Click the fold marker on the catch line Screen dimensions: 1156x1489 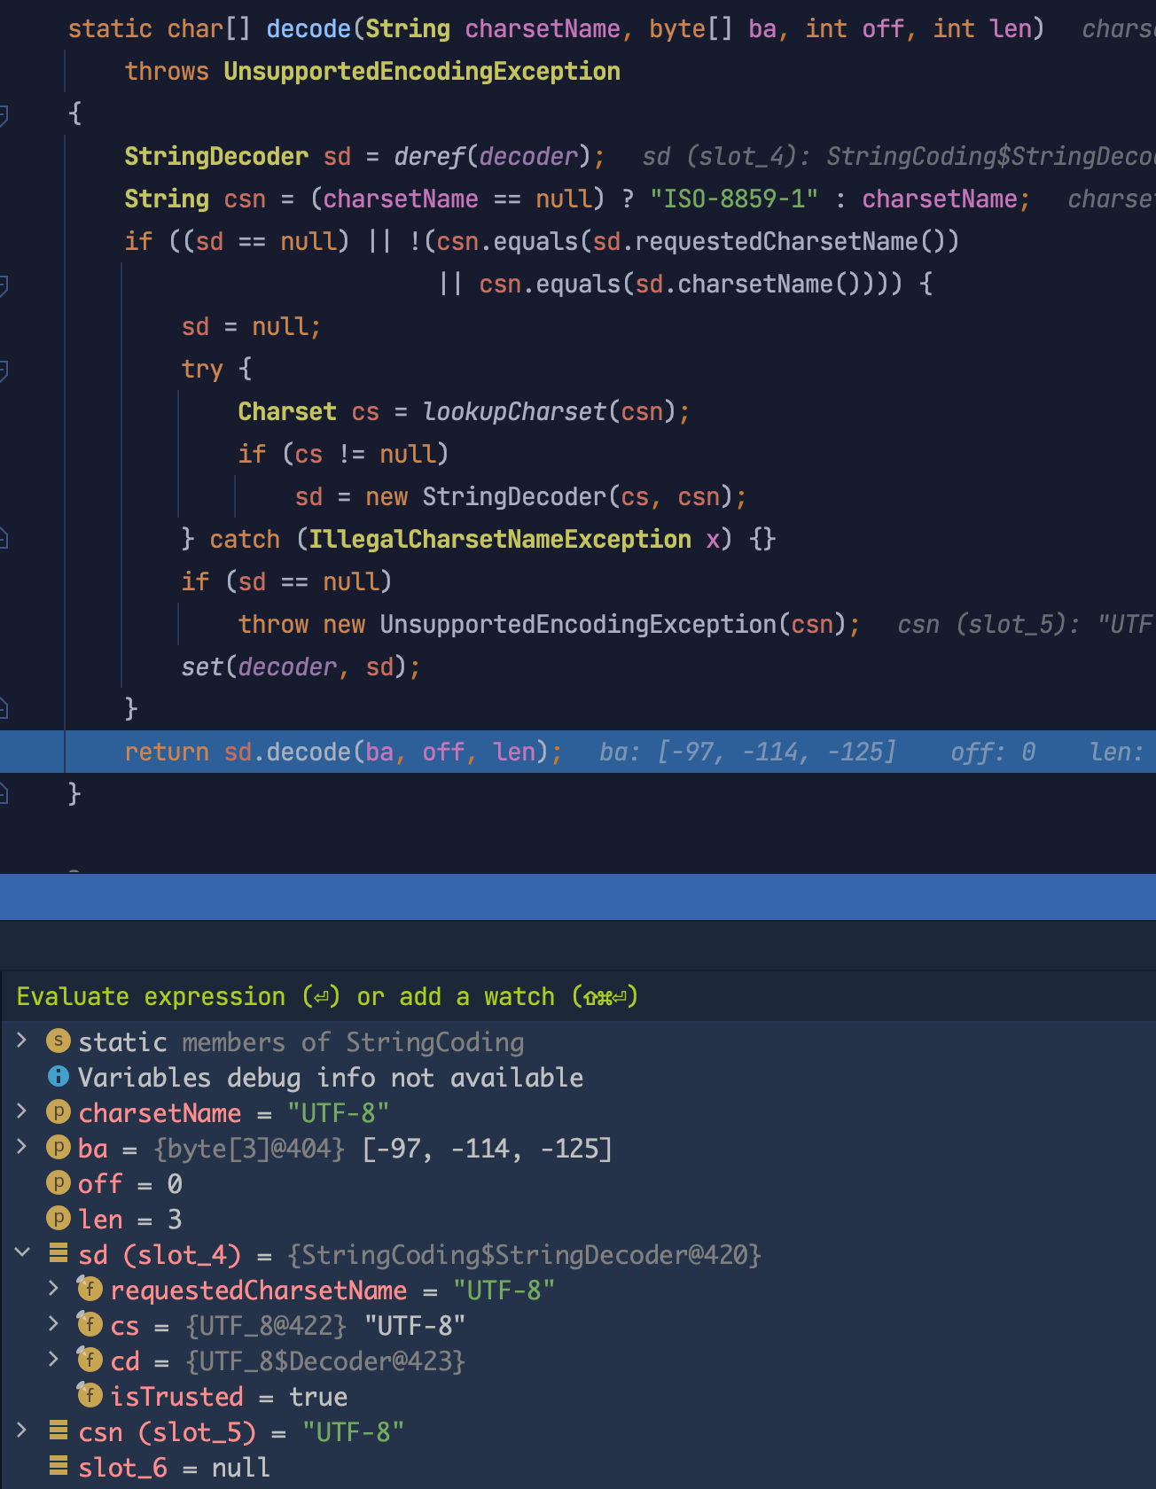pos(4,538)
